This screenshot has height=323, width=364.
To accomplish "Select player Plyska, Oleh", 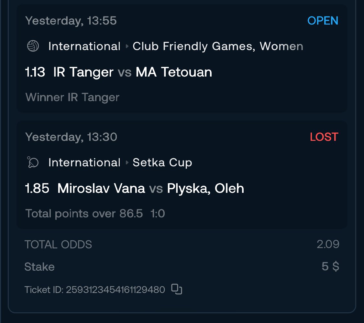I will pyautogui.click(x=205, y=188).
